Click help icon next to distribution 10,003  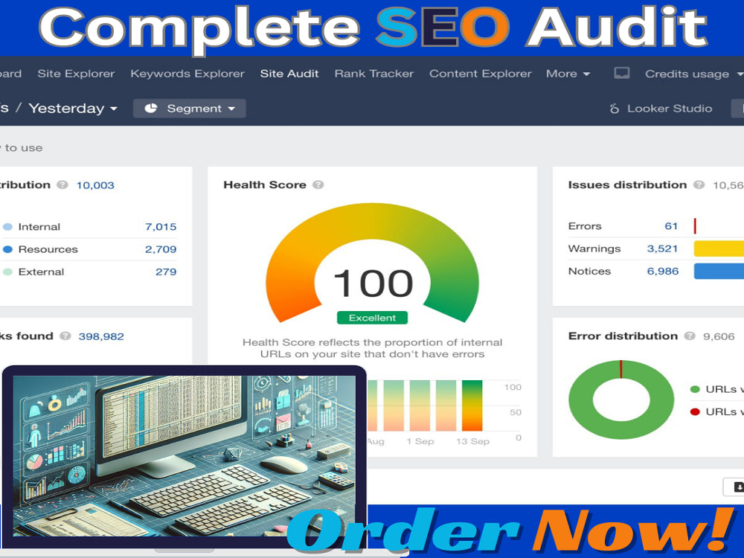pyautogui.click(x=62, y=185)
